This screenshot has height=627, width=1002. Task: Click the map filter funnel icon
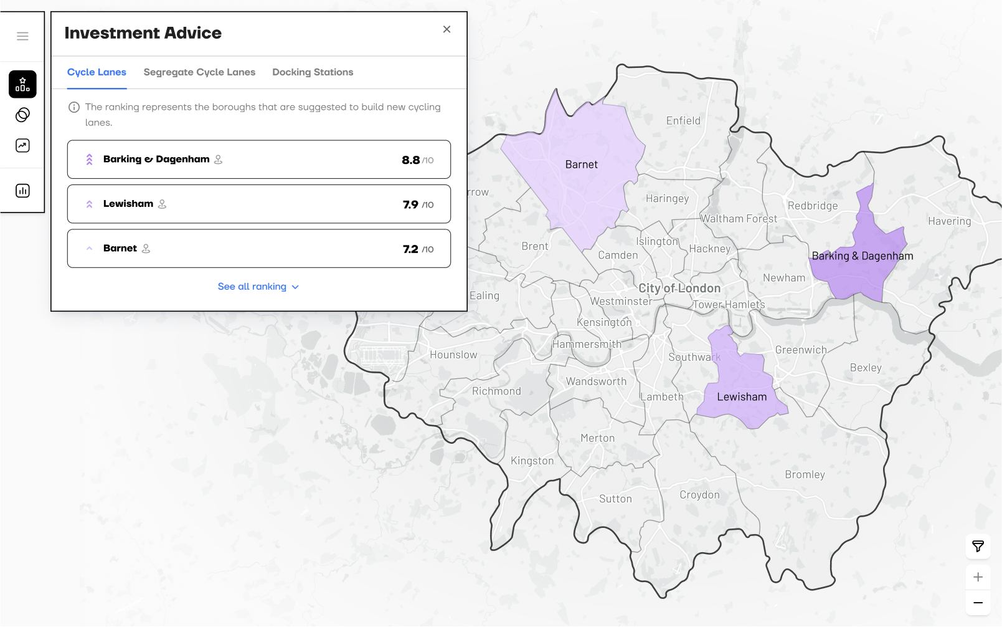coord(978,547)
